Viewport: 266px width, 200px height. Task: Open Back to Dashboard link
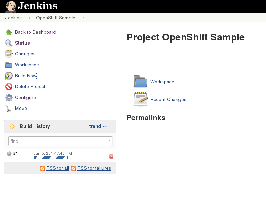35,32
